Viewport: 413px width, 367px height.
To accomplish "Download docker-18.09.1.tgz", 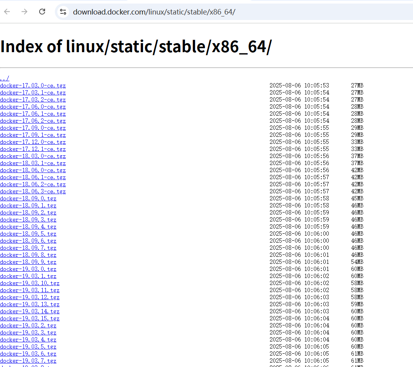I will pos(28,205).
